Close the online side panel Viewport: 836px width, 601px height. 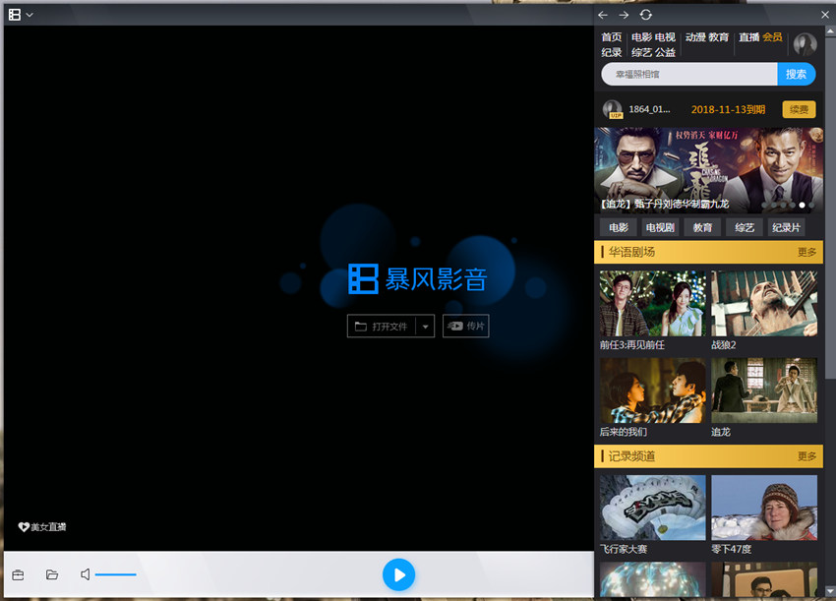pyautogui.click(x=825, y=15)
